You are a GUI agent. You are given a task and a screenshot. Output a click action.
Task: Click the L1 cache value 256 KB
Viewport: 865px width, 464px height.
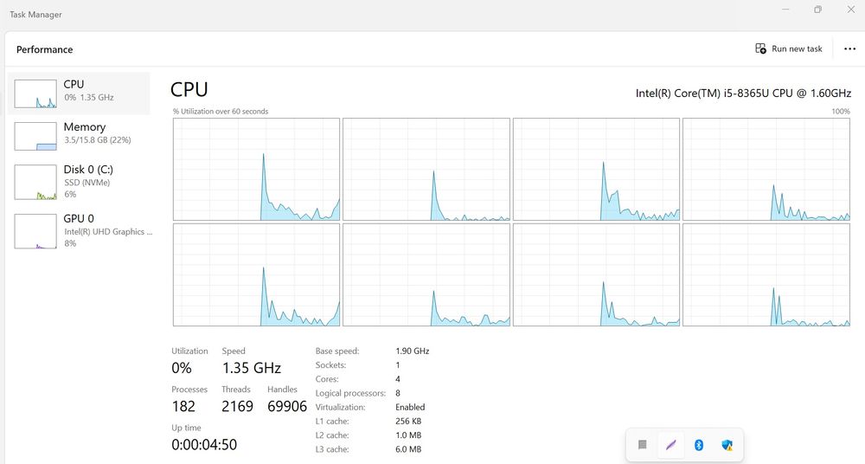tap(408, 421)
